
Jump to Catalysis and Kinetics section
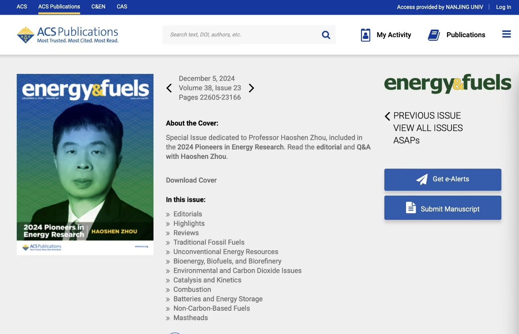click(207, 280)
